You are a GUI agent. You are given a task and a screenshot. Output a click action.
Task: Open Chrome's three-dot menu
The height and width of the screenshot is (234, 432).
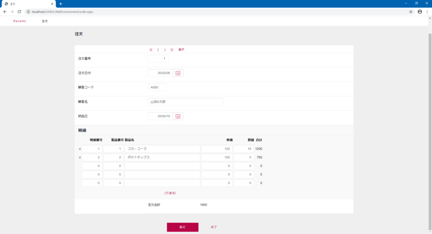click(x=427, y=11)
